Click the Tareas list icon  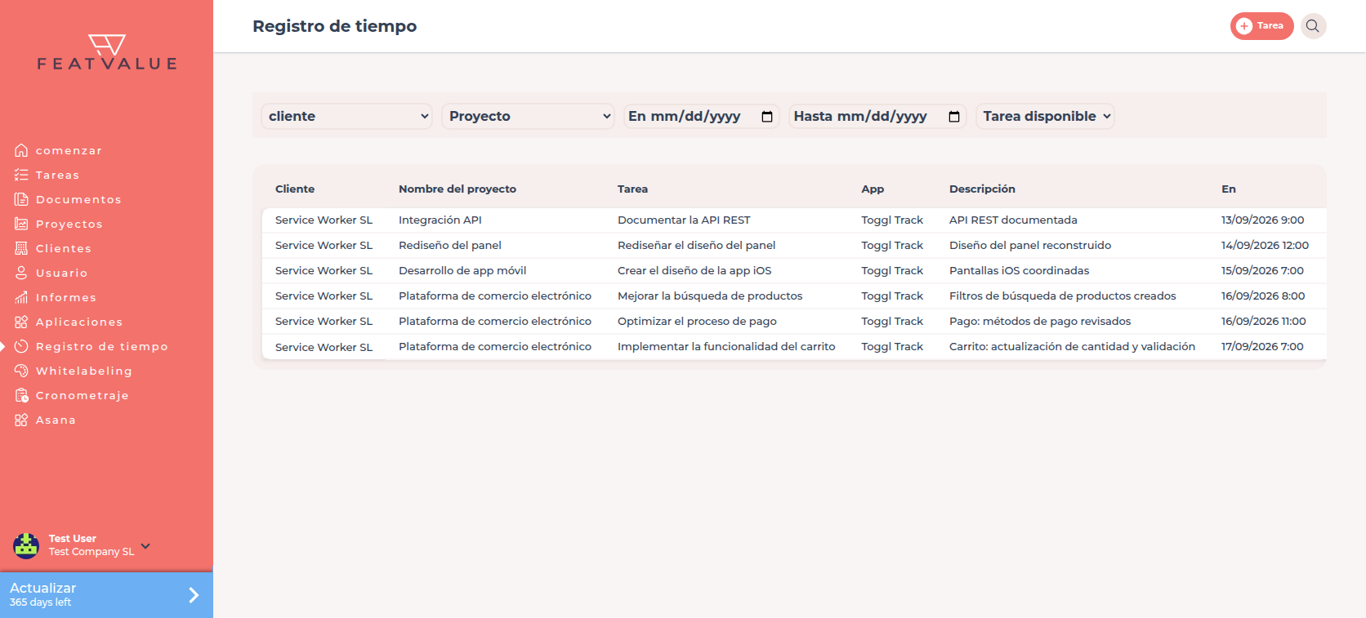(x=21, y=175)
